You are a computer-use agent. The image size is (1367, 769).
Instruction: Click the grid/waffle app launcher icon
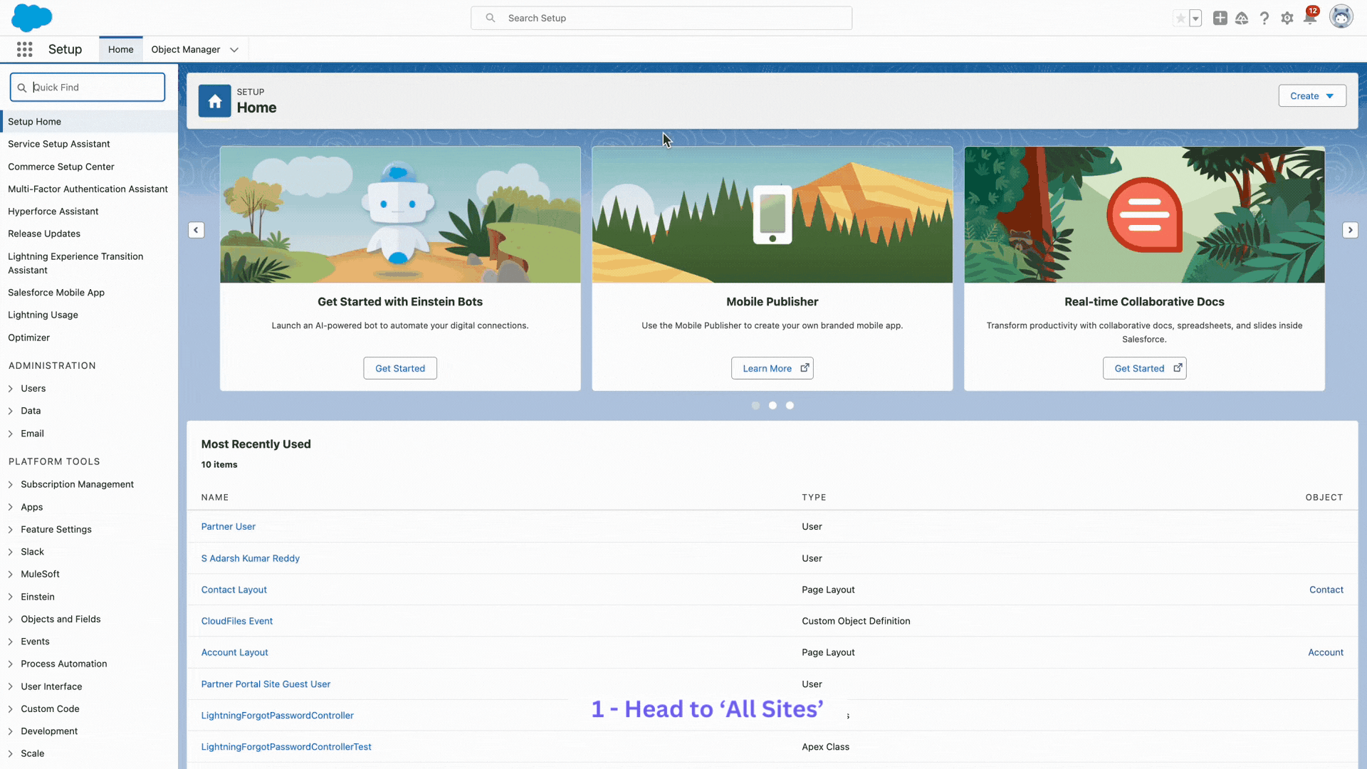(x=24, y=49)
